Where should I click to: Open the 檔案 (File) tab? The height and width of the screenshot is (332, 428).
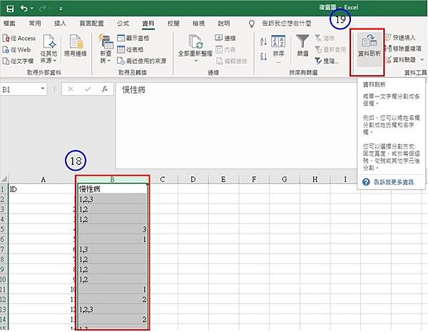coord(9,24)
